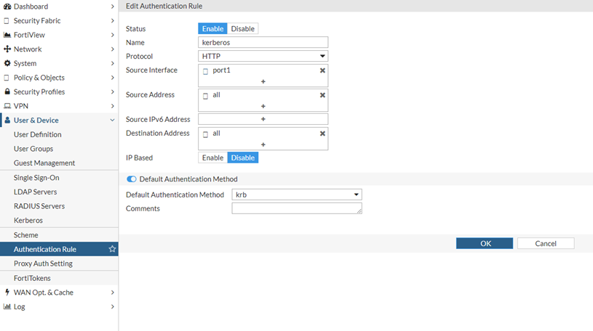The width and height of the screenshot is (593, 331).
Task: Click the star icon beside Authentication Rule
Action: point(112,249)
